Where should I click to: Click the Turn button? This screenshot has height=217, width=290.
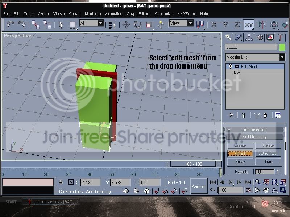pyautogui.click(x=268, y=162)
